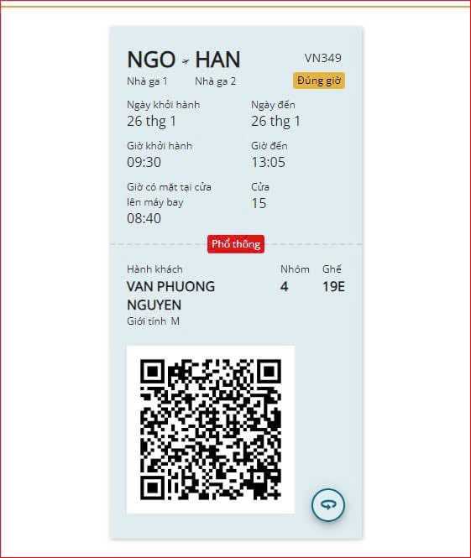Click the Nhà ga 1 terminal label
Screen dimensions: 471x558
tap(147, 81)
